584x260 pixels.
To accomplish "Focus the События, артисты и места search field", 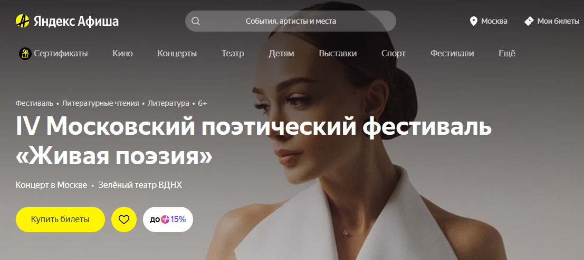I will 291,21.
